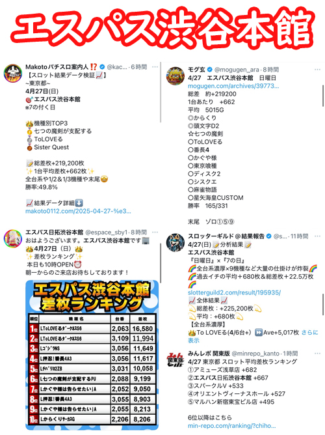
Task: Open 差枚ランキング image thumbnail
Action: pyautogui.click(x=92, y=355)
